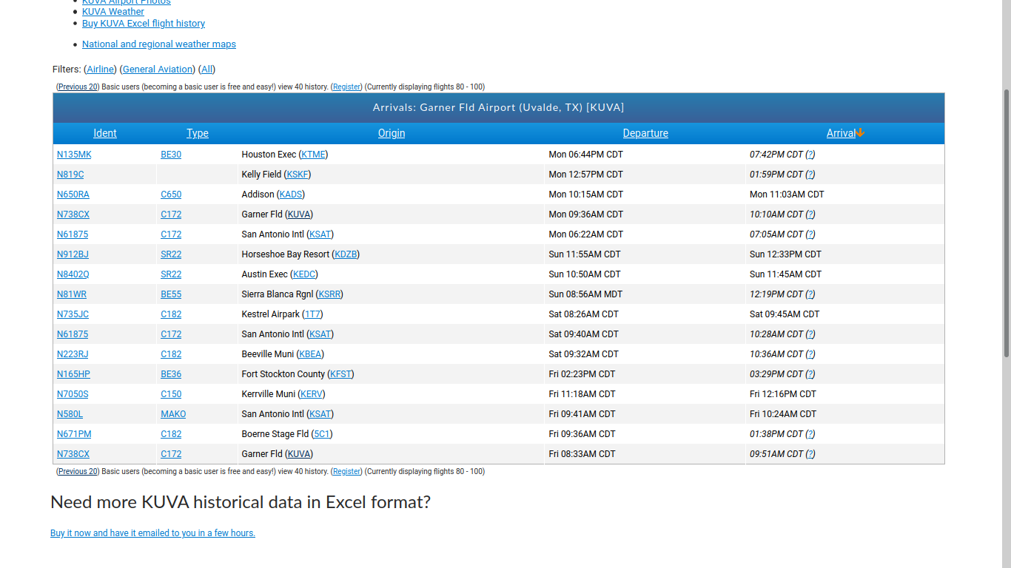The width and height of the screenshot is (1011, 568).
Task: Go to Previous 20 below the table
Action: click(78, 472)
